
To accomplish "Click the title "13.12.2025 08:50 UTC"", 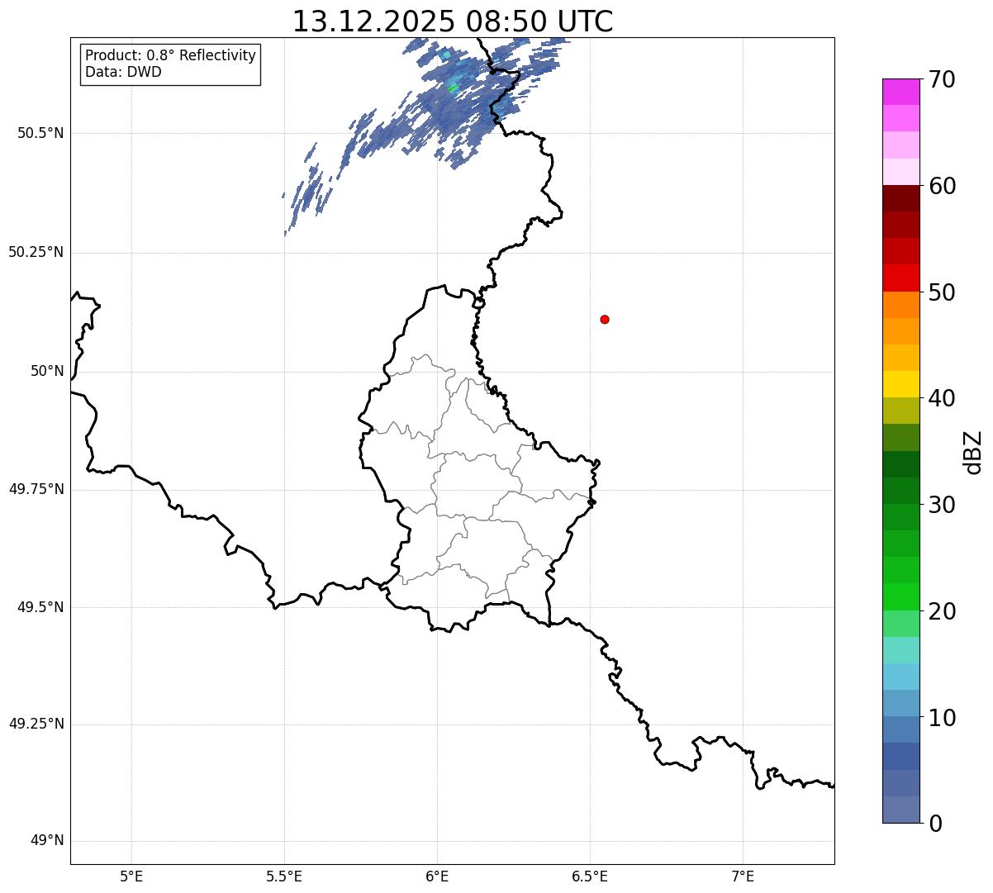I will tap(453, 21).
